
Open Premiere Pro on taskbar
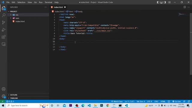click(70, 105)
